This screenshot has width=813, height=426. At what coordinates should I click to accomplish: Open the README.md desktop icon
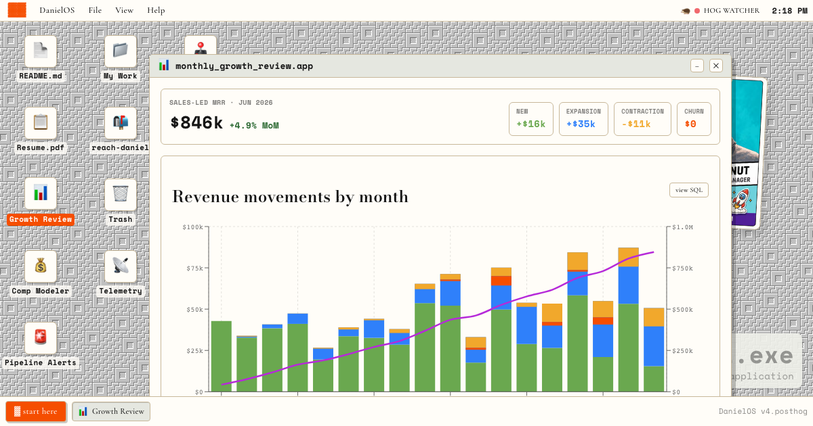(x=41, y=51)
